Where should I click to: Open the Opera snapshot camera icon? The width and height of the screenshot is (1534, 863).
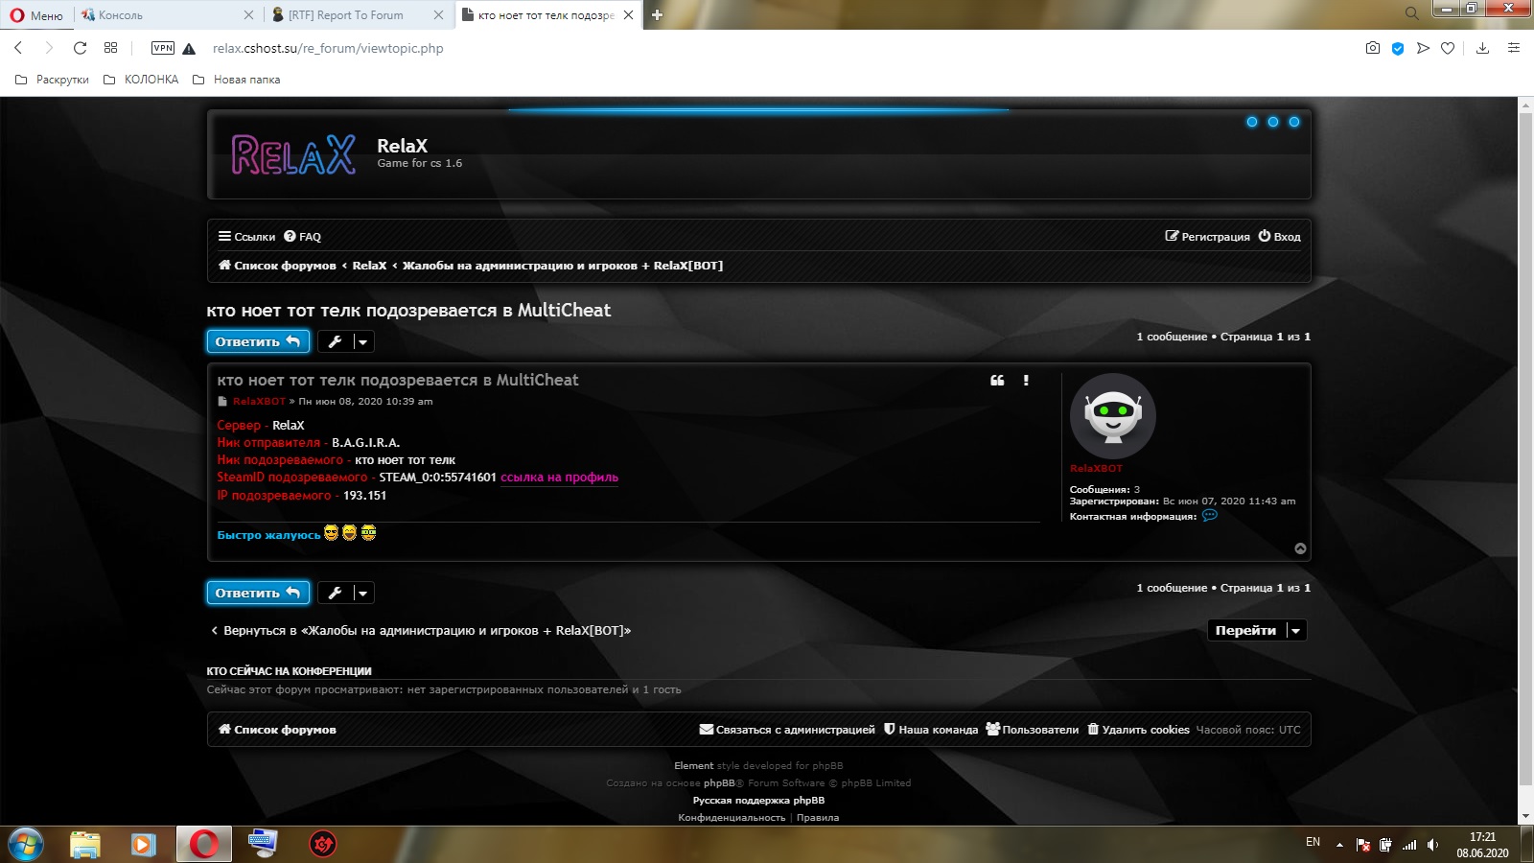click(x=1373, y=48)
